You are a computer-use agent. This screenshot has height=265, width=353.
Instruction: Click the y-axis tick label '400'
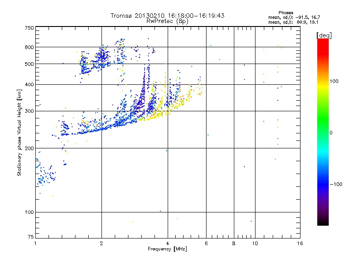coord(29,84)
